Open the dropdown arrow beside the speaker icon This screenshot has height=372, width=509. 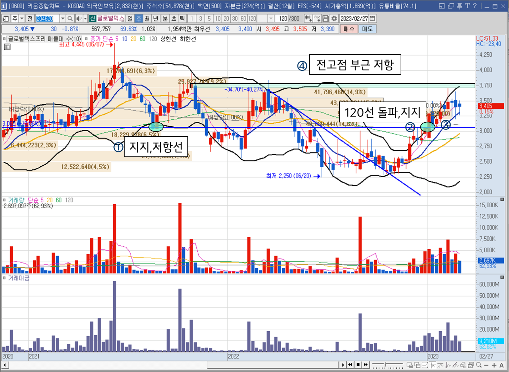click(85, 19)
